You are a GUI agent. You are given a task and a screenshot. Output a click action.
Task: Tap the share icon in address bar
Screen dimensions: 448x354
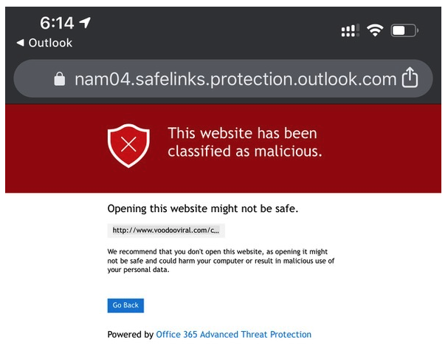[x=410, y=78]
